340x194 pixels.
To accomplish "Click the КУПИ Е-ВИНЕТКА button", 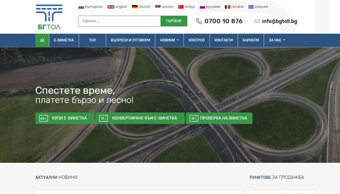I will 65,118.
